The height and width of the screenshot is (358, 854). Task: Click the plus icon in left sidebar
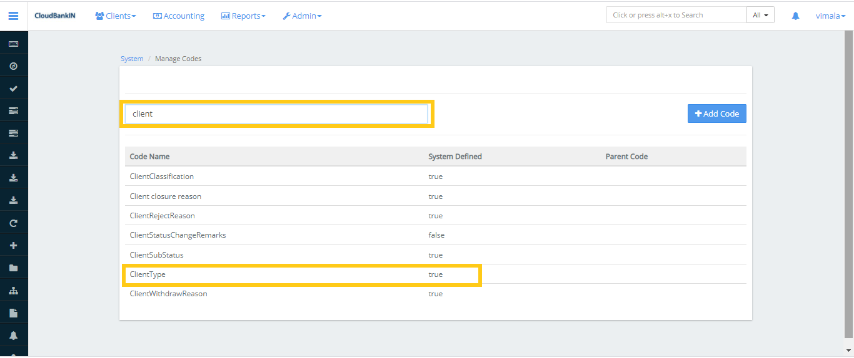13,245
